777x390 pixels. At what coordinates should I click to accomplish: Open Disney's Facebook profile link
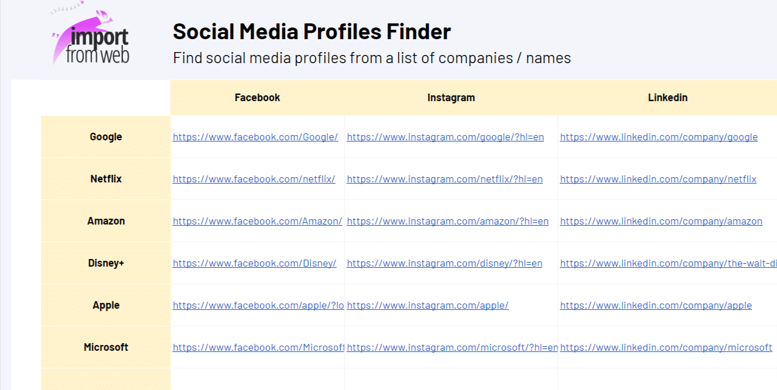coord(254,263)
